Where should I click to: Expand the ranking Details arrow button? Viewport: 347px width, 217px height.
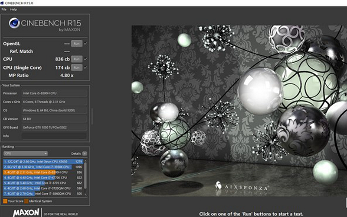tap(85, 153)
